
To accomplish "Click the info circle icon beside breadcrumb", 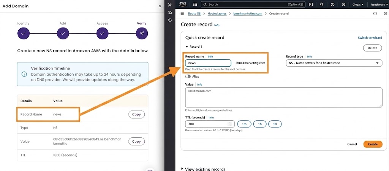I will (375, 14).
